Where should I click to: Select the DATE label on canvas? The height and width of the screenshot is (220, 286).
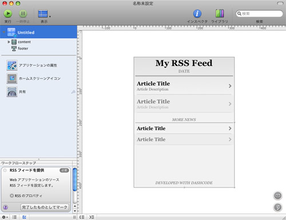tap(184, 71)
